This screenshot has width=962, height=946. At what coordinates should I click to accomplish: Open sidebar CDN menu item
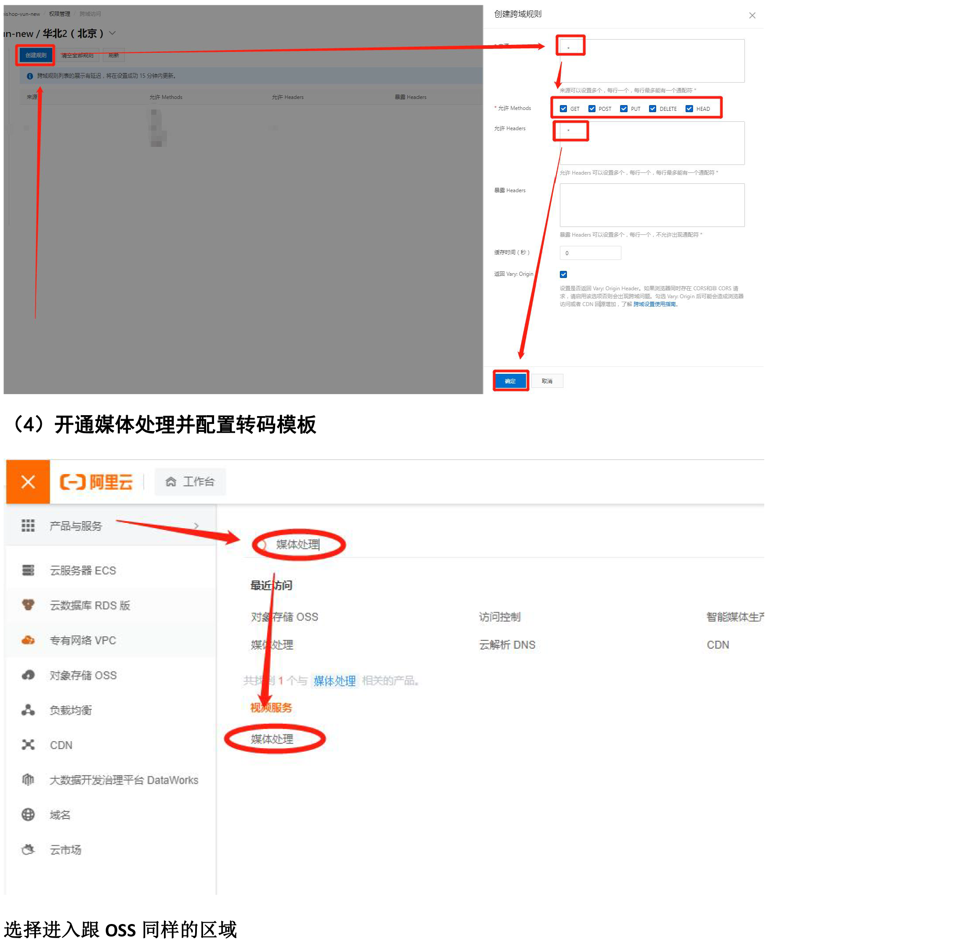pos(61,745)
